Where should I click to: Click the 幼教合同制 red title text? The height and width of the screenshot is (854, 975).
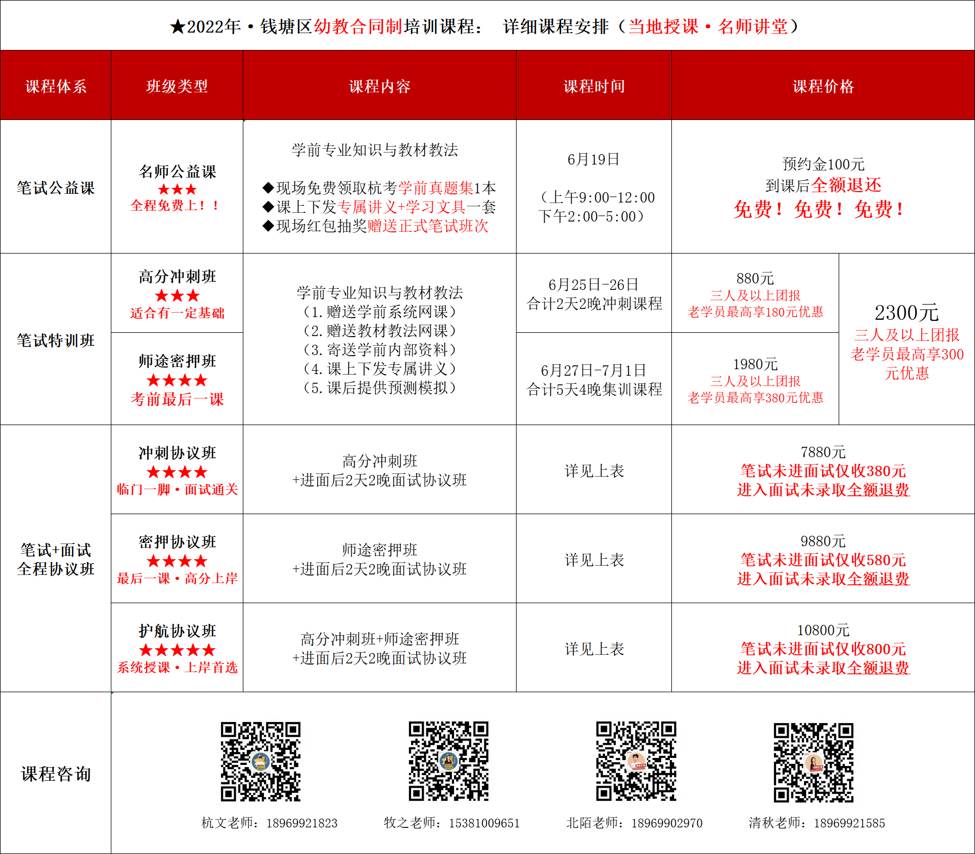click(x=358, y=27)
